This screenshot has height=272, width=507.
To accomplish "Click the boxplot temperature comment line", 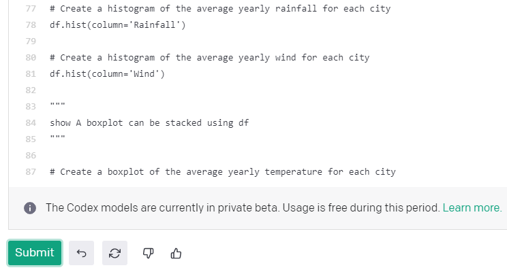I will point(223,172).
